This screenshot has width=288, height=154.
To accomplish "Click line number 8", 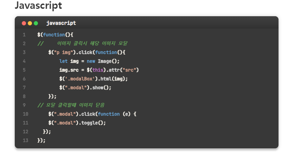I will tap(24, 97).
